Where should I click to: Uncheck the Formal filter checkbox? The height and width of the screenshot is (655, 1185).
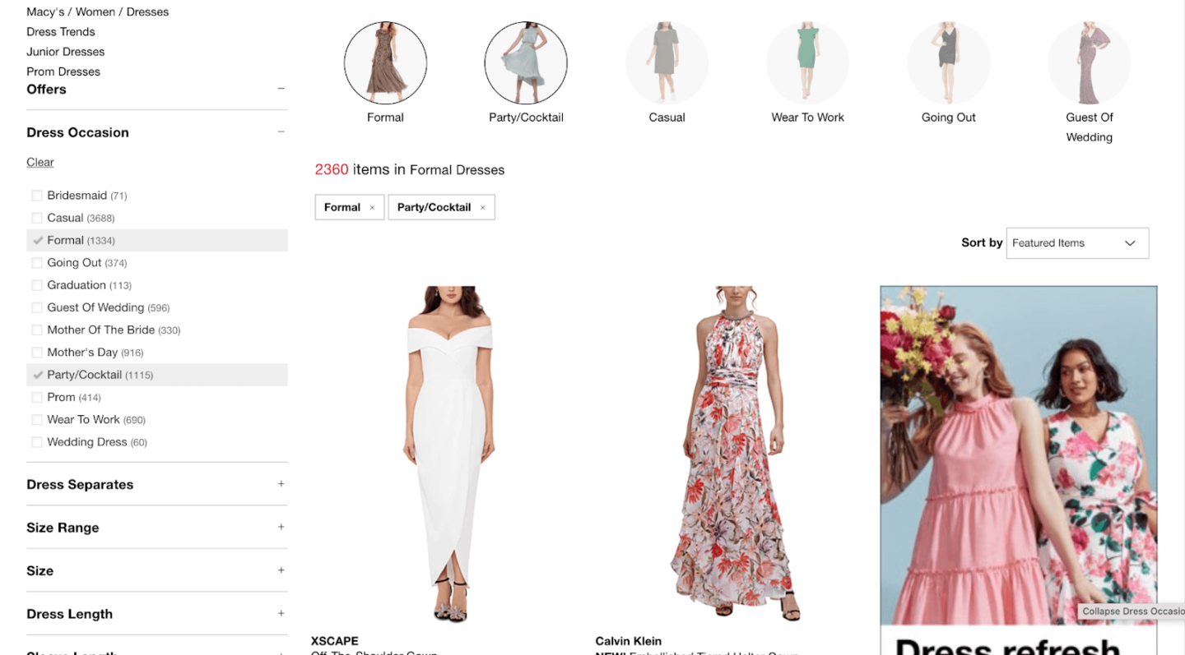[x=37, y=240]
